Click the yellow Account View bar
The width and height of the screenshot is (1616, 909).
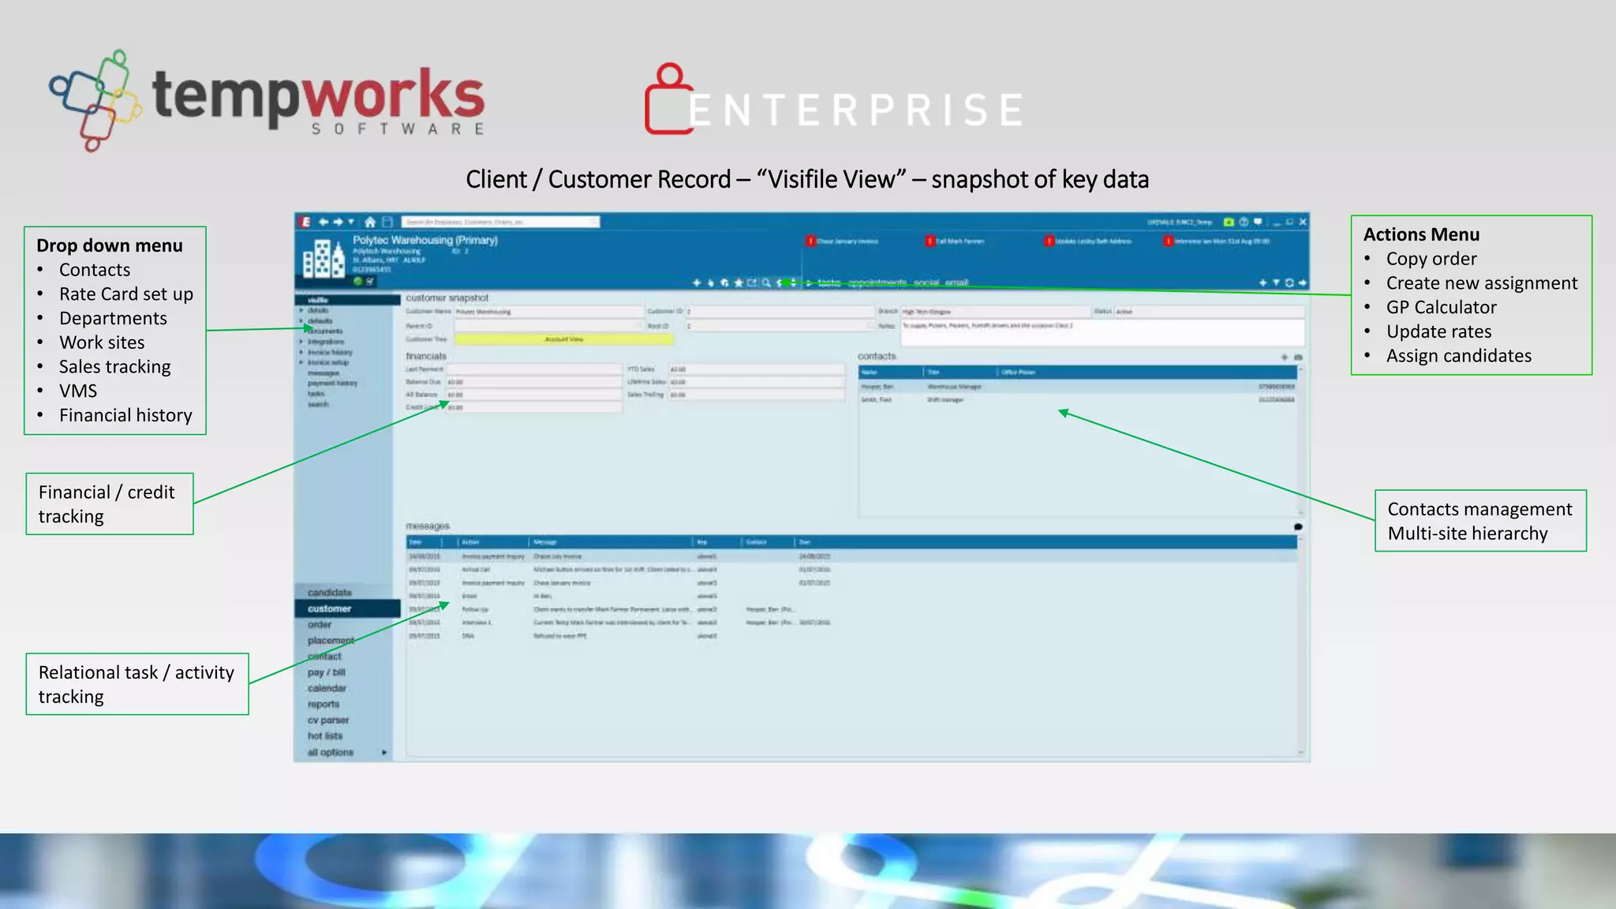coord(564,339)
